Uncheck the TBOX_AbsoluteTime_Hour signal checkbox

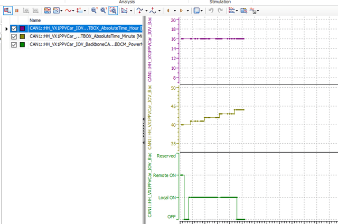(x=14, y=29)
